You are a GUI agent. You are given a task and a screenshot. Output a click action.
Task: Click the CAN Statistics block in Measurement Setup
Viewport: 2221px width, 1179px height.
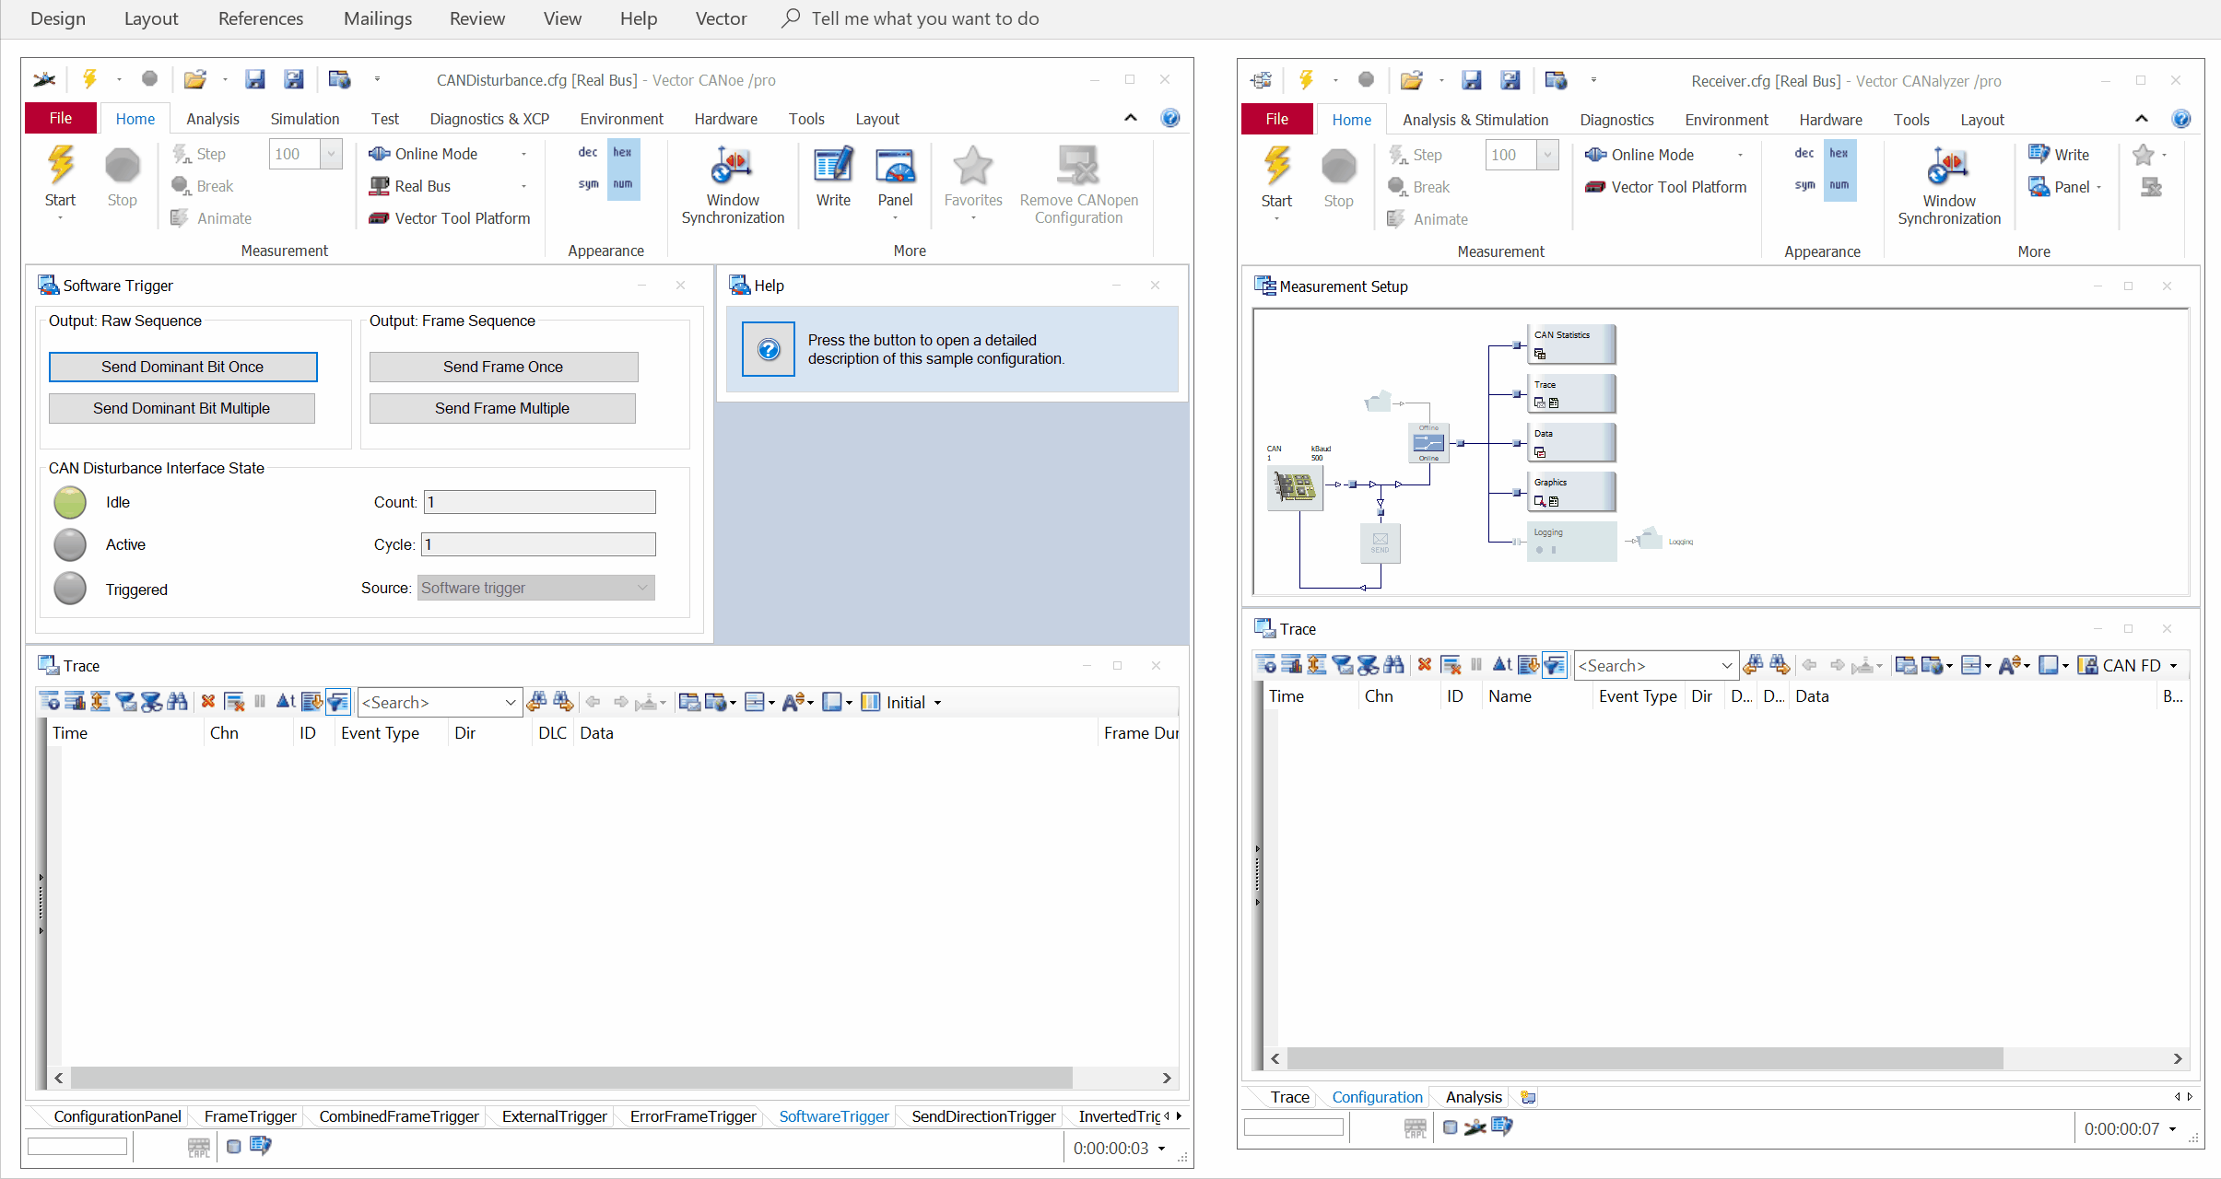coord(1570,344)
